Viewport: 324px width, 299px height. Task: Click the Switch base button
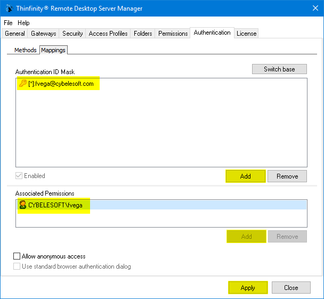click(x=279, y=69)
